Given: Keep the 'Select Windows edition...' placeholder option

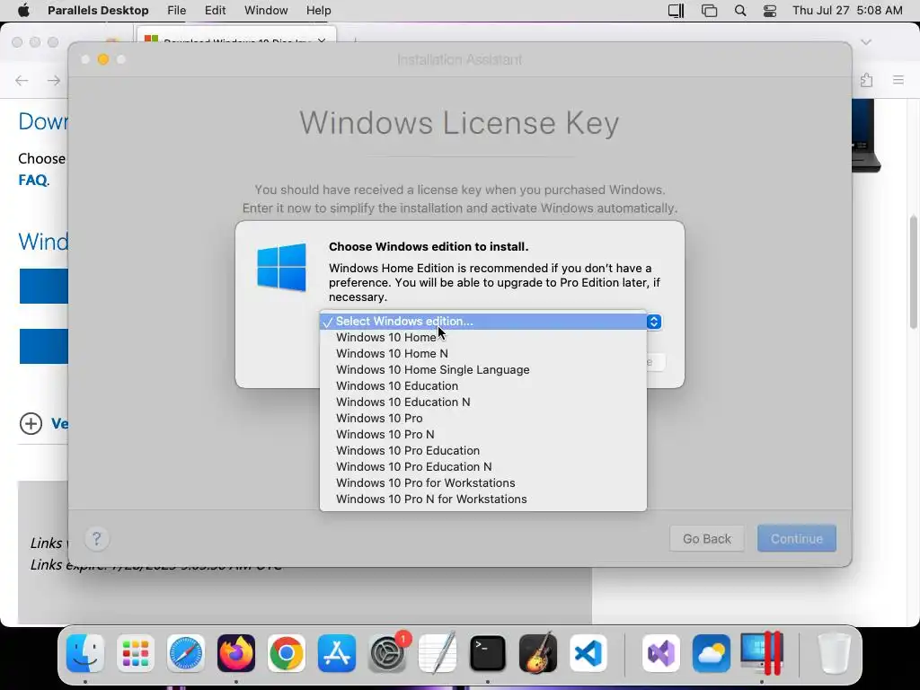Looking at the screenshot, I should pyautogui.click(x=482, y=322).
